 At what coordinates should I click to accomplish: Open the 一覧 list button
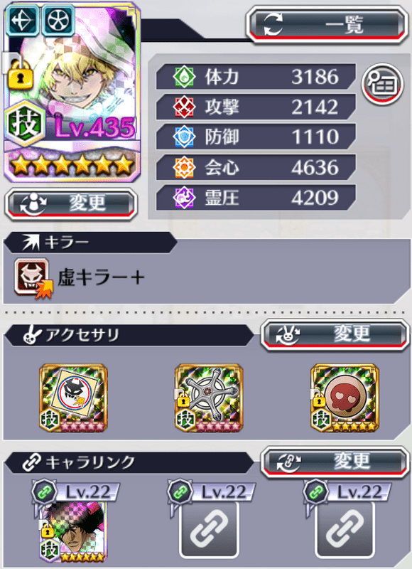point(327,26)
